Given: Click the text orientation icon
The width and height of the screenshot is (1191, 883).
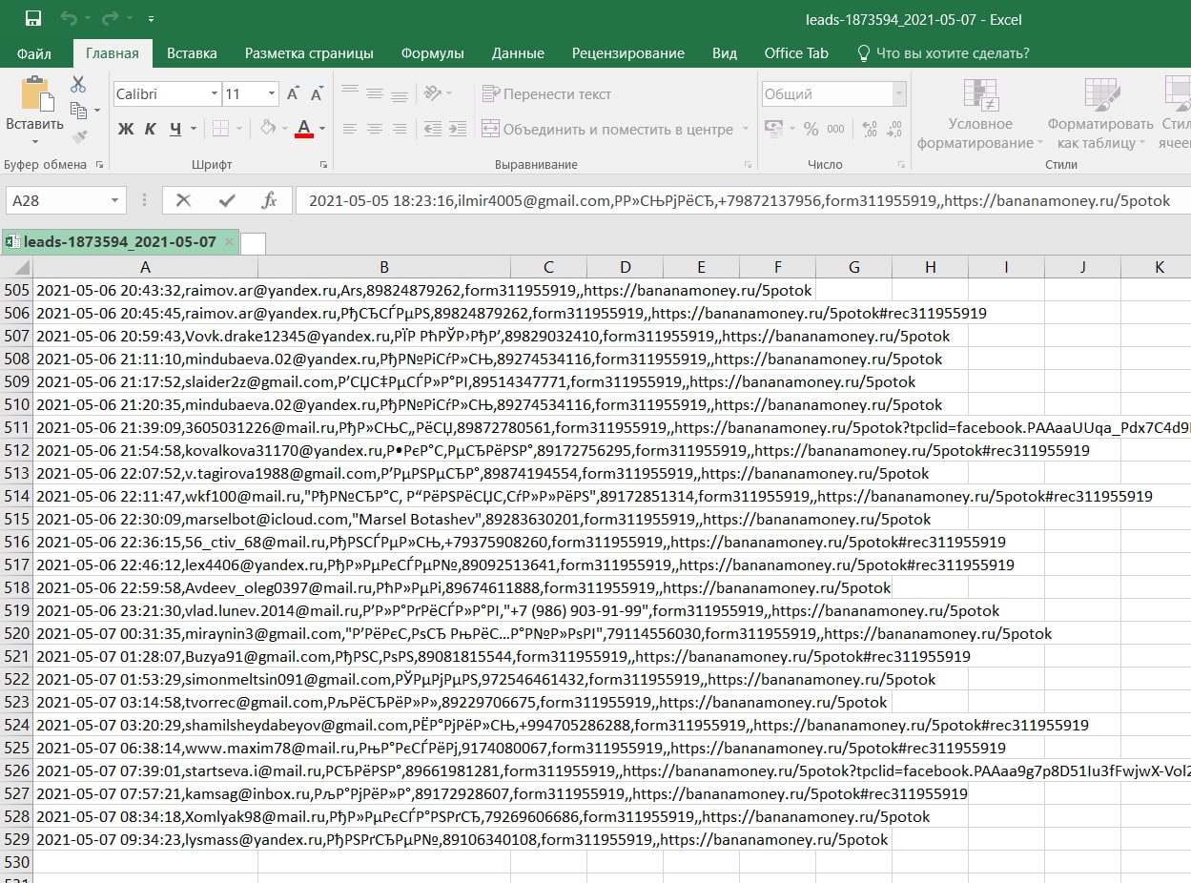Looking at the screenshot, I should (x=434, y=93).
